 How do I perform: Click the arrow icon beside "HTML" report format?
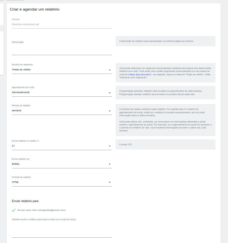tap(109, 182)
